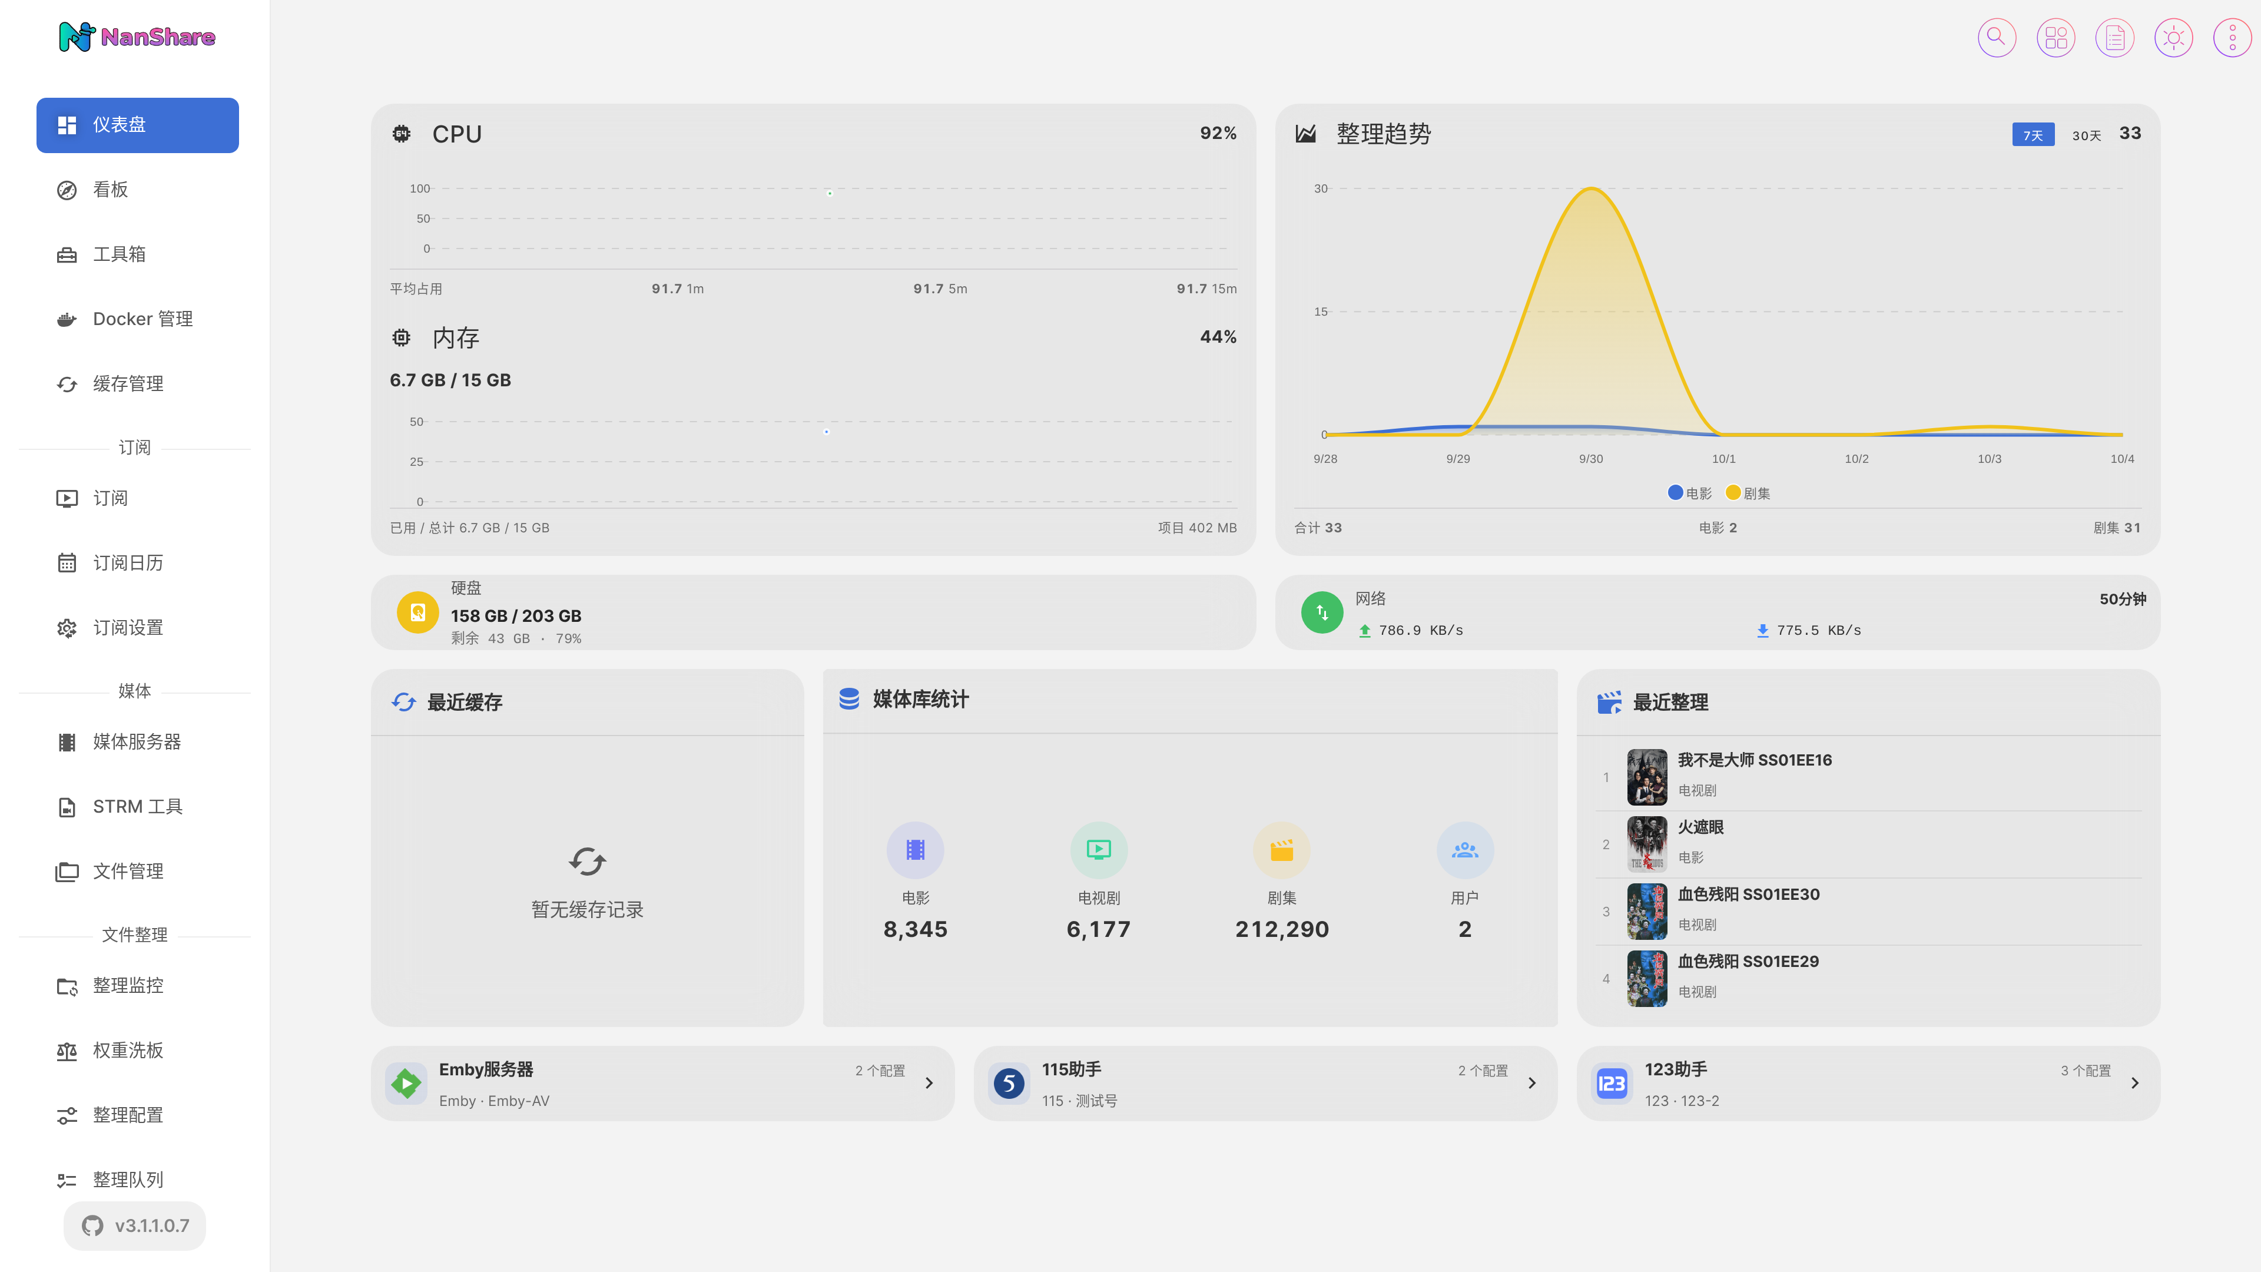Open STRM 工具 in sidebar
This screenshot has width=2261, height=1272.
coord(138,807)
